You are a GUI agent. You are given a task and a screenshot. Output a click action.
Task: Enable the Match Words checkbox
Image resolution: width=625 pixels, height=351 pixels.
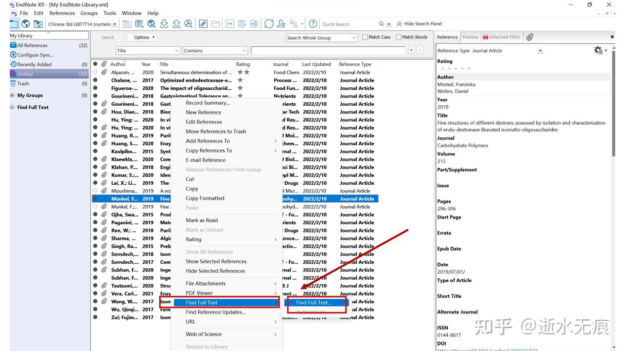398,37
